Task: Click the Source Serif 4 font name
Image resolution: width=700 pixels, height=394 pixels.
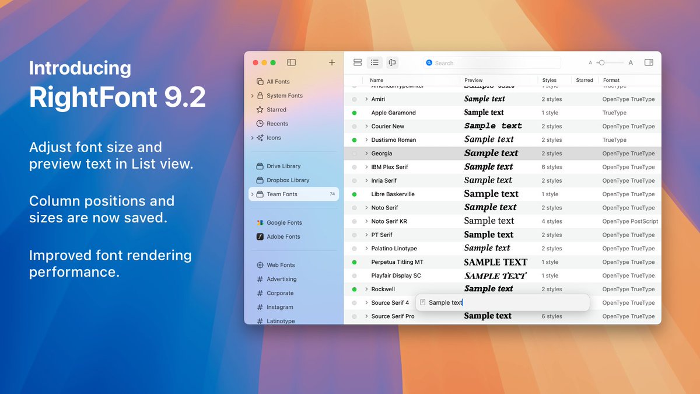Action: 390,303
